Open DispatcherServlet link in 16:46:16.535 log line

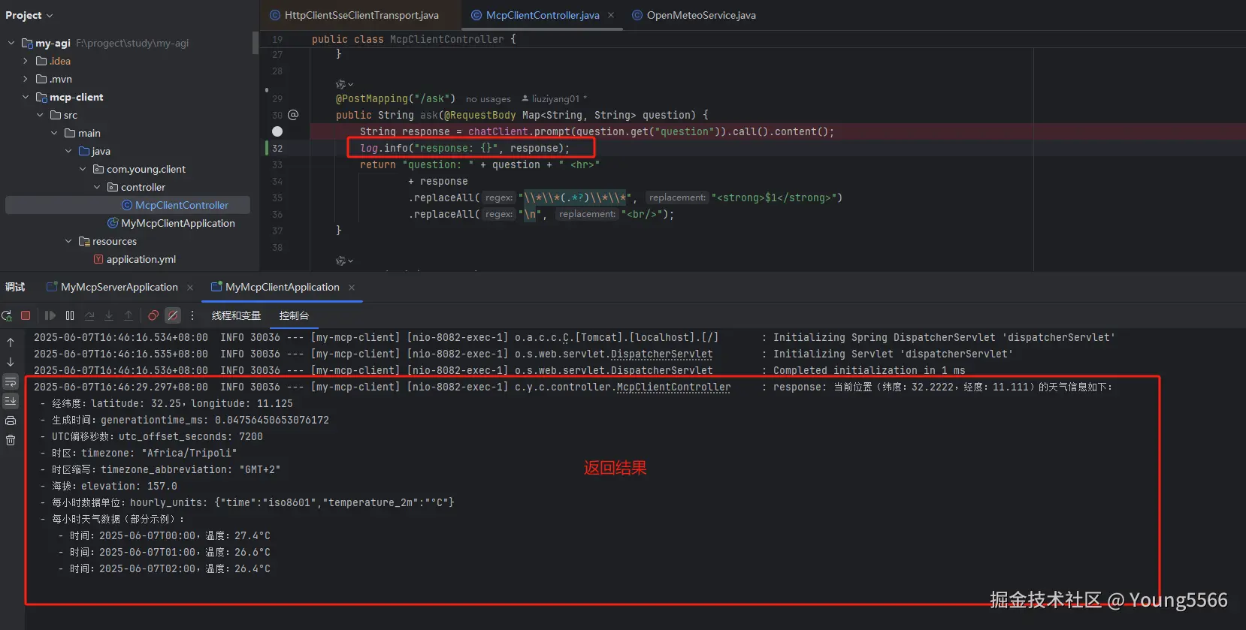click(x=661, y=354)
